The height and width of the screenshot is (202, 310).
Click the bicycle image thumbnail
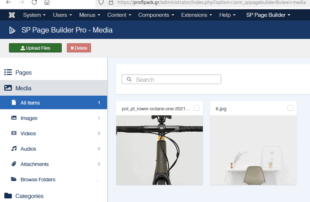click(159, 150)
